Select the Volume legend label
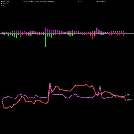Viewport: 134px width, 134px height. pos(5,4)
